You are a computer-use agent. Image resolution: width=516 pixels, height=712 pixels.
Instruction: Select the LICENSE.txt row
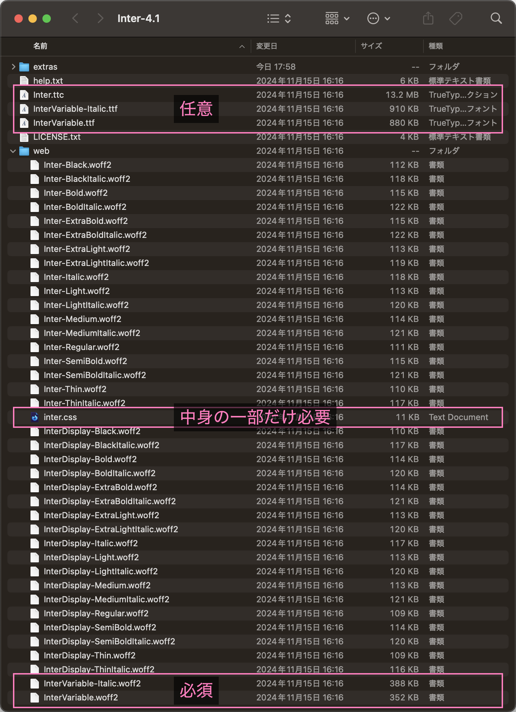point(258,137)
